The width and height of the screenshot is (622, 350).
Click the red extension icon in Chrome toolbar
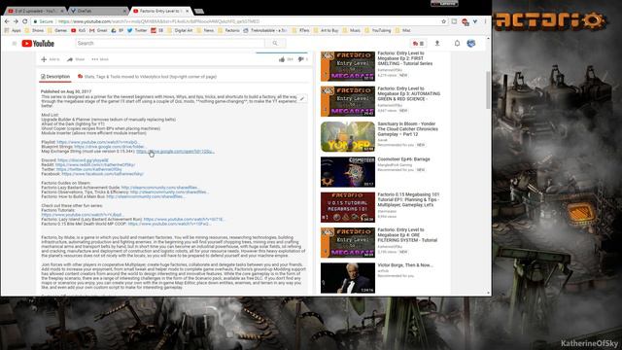465,21
